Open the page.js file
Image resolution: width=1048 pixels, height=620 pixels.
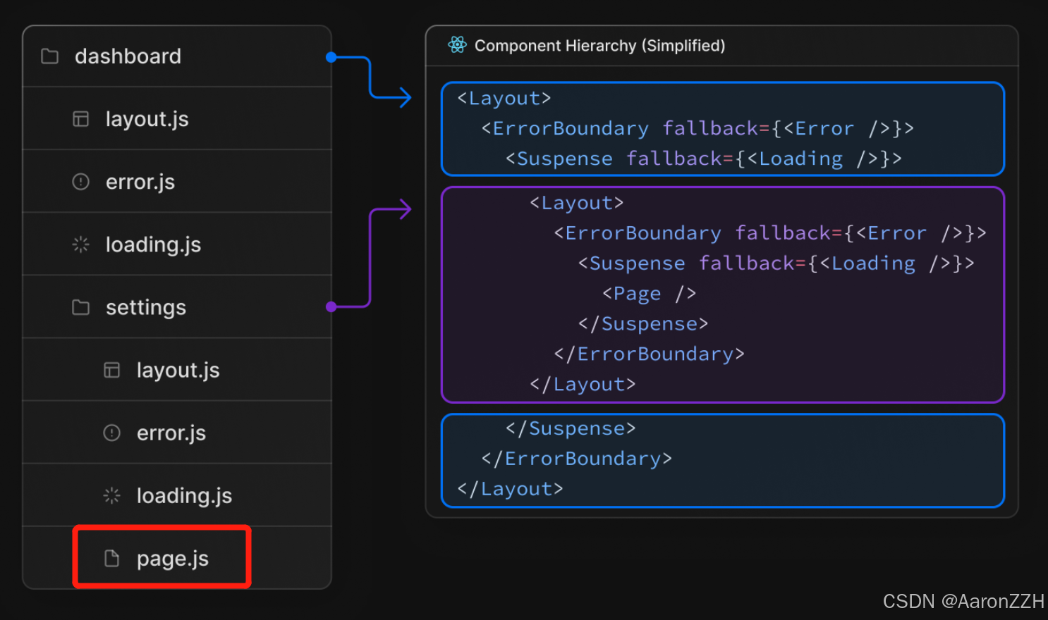173,559
